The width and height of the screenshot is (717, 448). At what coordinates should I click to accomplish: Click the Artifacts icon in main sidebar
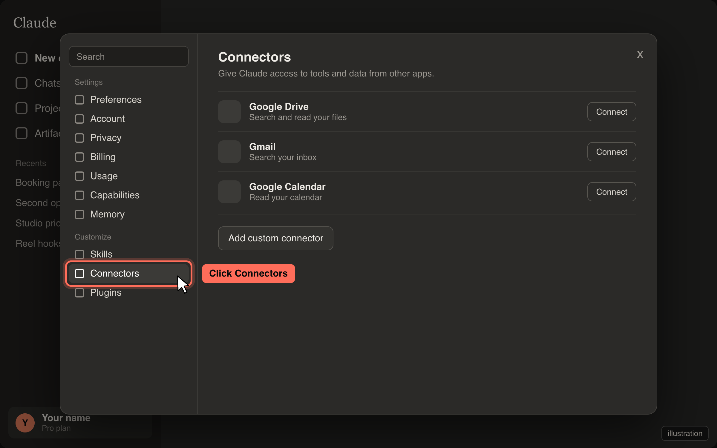22,133
